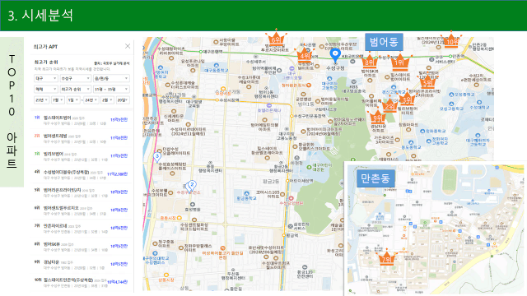Click the numbered pin 3 on the map
Image resolution: width=527 pixels, height=296 pixels.
point(157,157)
